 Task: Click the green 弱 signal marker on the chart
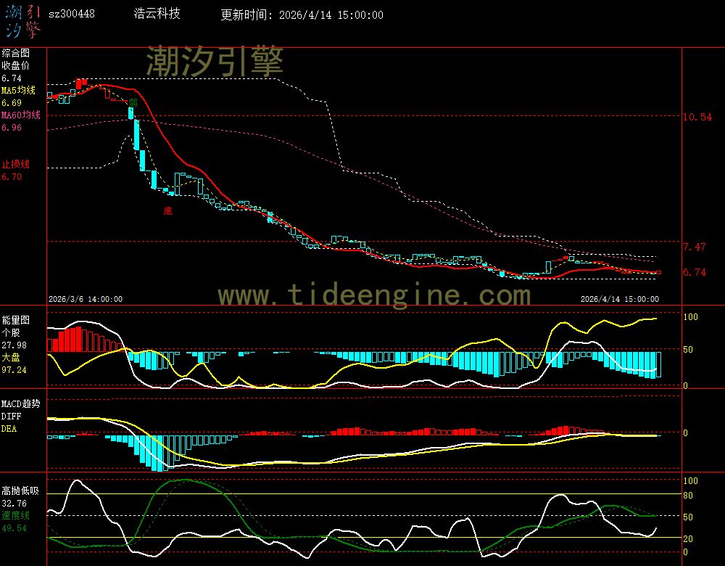133,103
